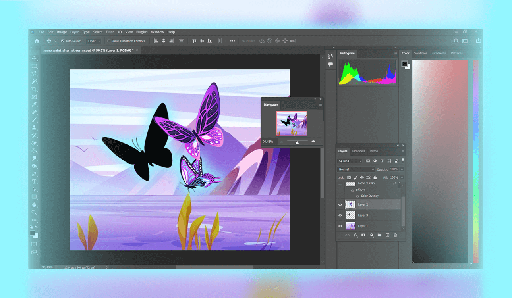Select the Rectangle shape tool
Image resolution: width=512 pixels, height=298 pixels.
(x=34, y=197)
